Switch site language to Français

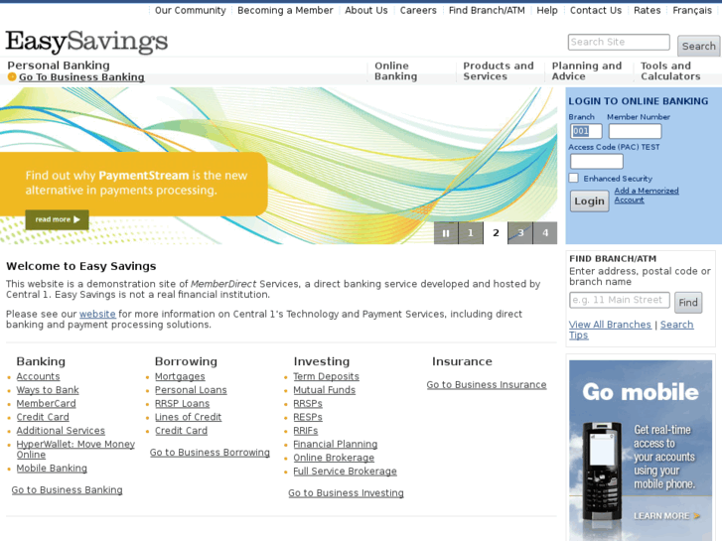pos(692,10)
